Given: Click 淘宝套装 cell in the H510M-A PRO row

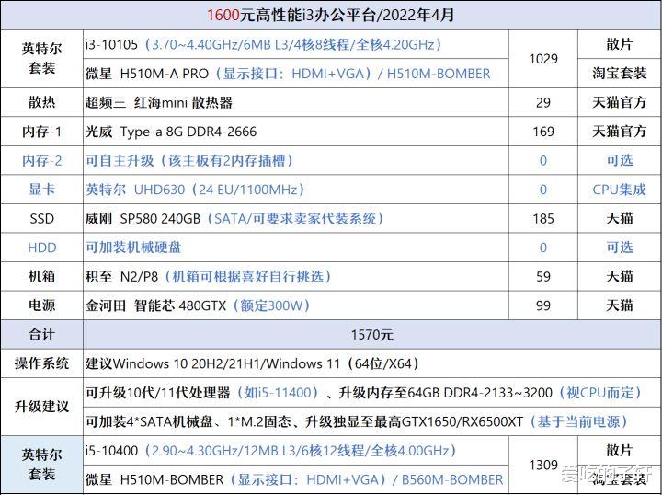Looking at the screenshot, I should 619,73.
